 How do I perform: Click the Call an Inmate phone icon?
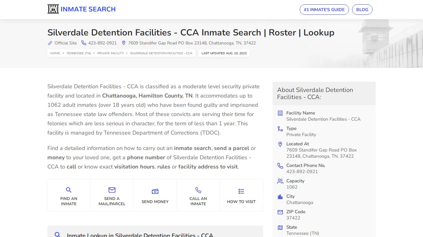pos(198,190)
